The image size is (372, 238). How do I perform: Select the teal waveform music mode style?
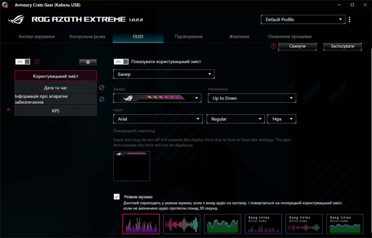(181, 223)
